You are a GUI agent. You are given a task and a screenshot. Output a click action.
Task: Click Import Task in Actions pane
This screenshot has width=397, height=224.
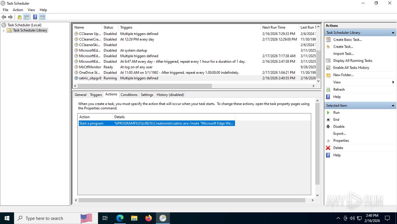point(343,54)
